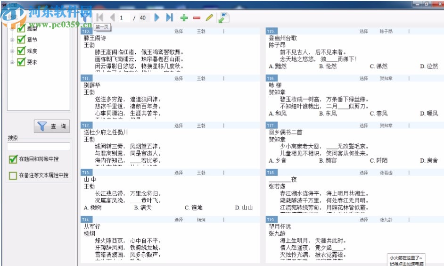Export questions to Word document

click(x=223, y=17)
